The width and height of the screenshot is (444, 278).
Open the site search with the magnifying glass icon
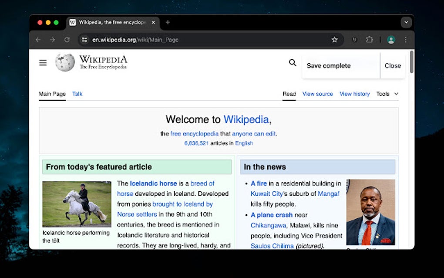click(x=292, y=63)
